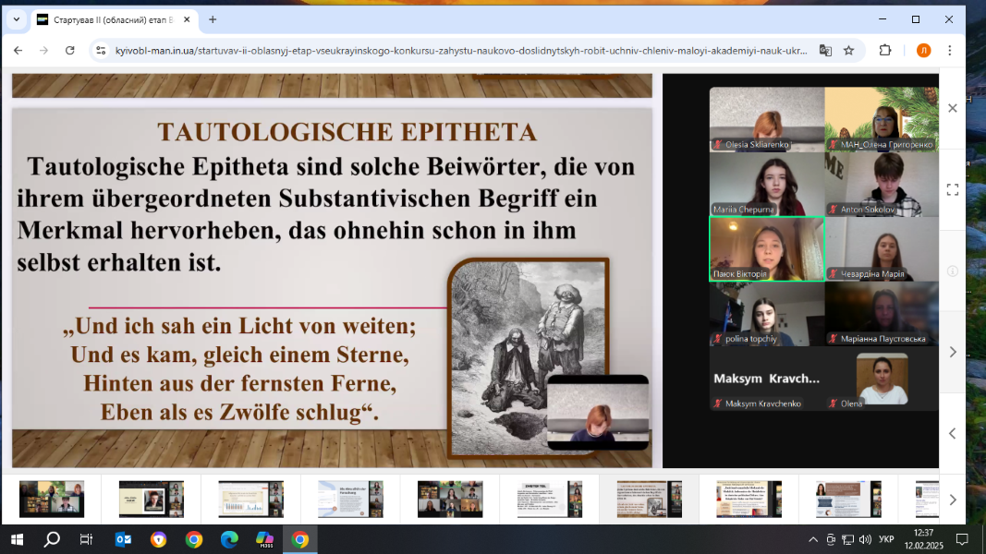Select the first thumbnail in the strip
986x554 pixels.
tap(52, 500)
